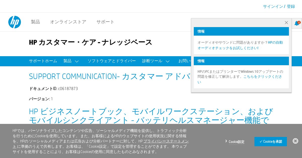This screenshot has height=158, width=302.
Task: Click the SUPPORT COMMUNICATION heading
Action: coord(110,76)
